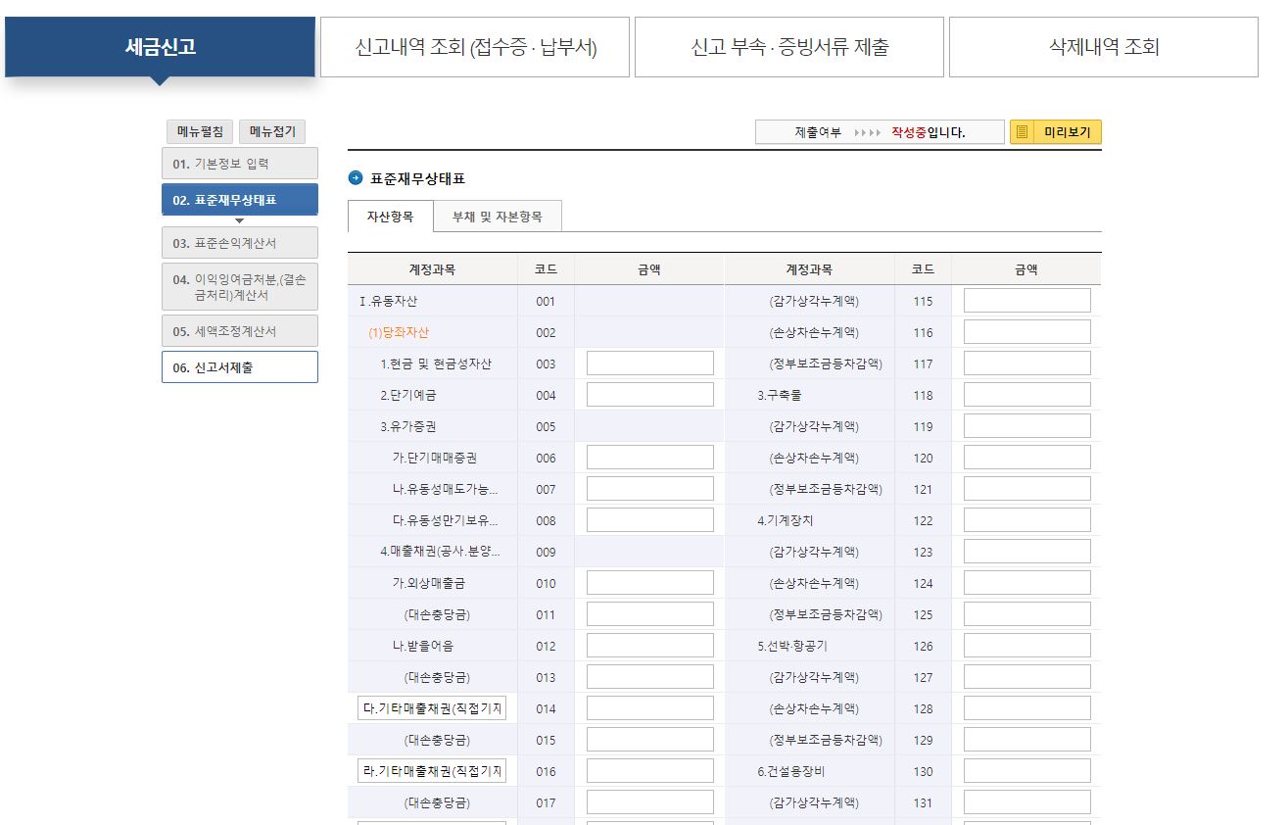Click the 미리보기 preview button

1056,132
